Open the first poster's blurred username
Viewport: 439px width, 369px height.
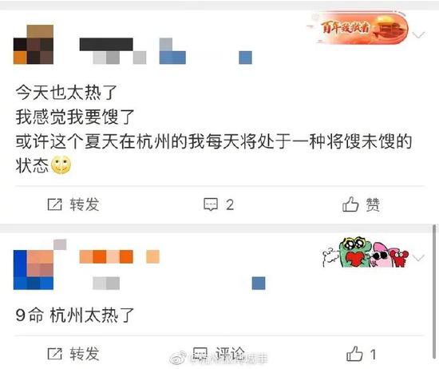coord(106,44)
